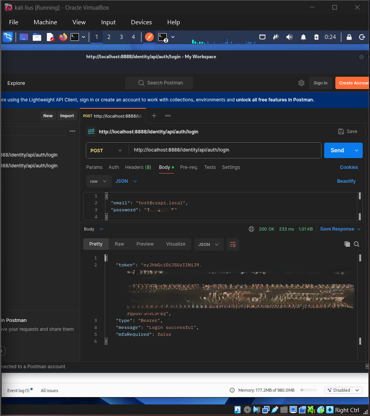Launch Firefox from the Kali panel

pyautogui.click(x=63, y=37)
